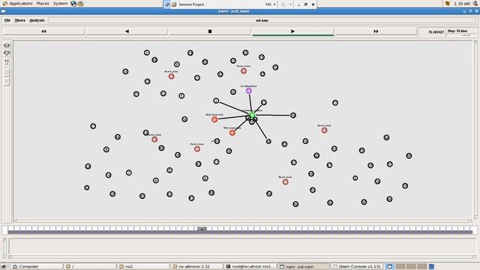
Task: Click the red Packet_Drop node at top center
Action: [243, 71]
